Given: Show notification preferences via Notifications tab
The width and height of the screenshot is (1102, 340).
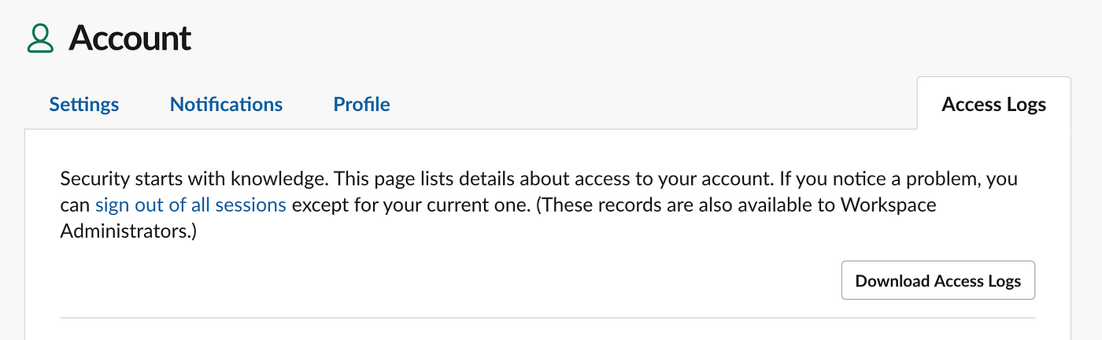Looking at the screenshot, I should pos(226,104).
